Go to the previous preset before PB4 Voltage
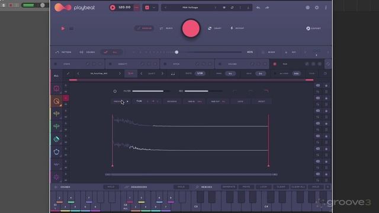 pyautogui.click(x=165, y=8)
